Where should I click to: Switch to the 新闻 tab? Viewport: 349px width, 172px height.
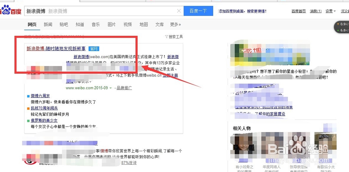pos(48,24)
